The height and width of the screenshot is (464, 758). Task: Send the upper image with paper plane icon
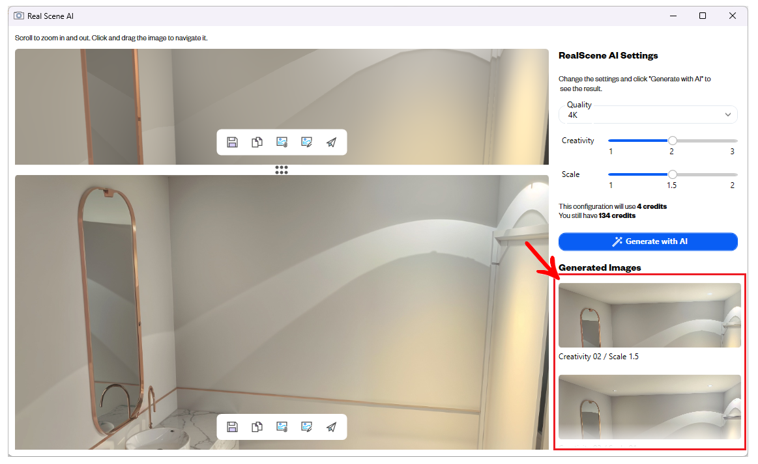(331, 142)
